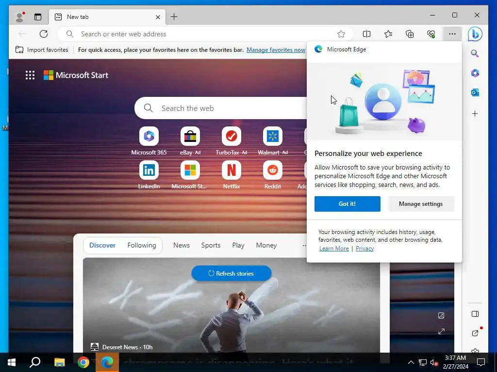
Task: Select the Discover feed tab
Action: (x=102, y=245)
